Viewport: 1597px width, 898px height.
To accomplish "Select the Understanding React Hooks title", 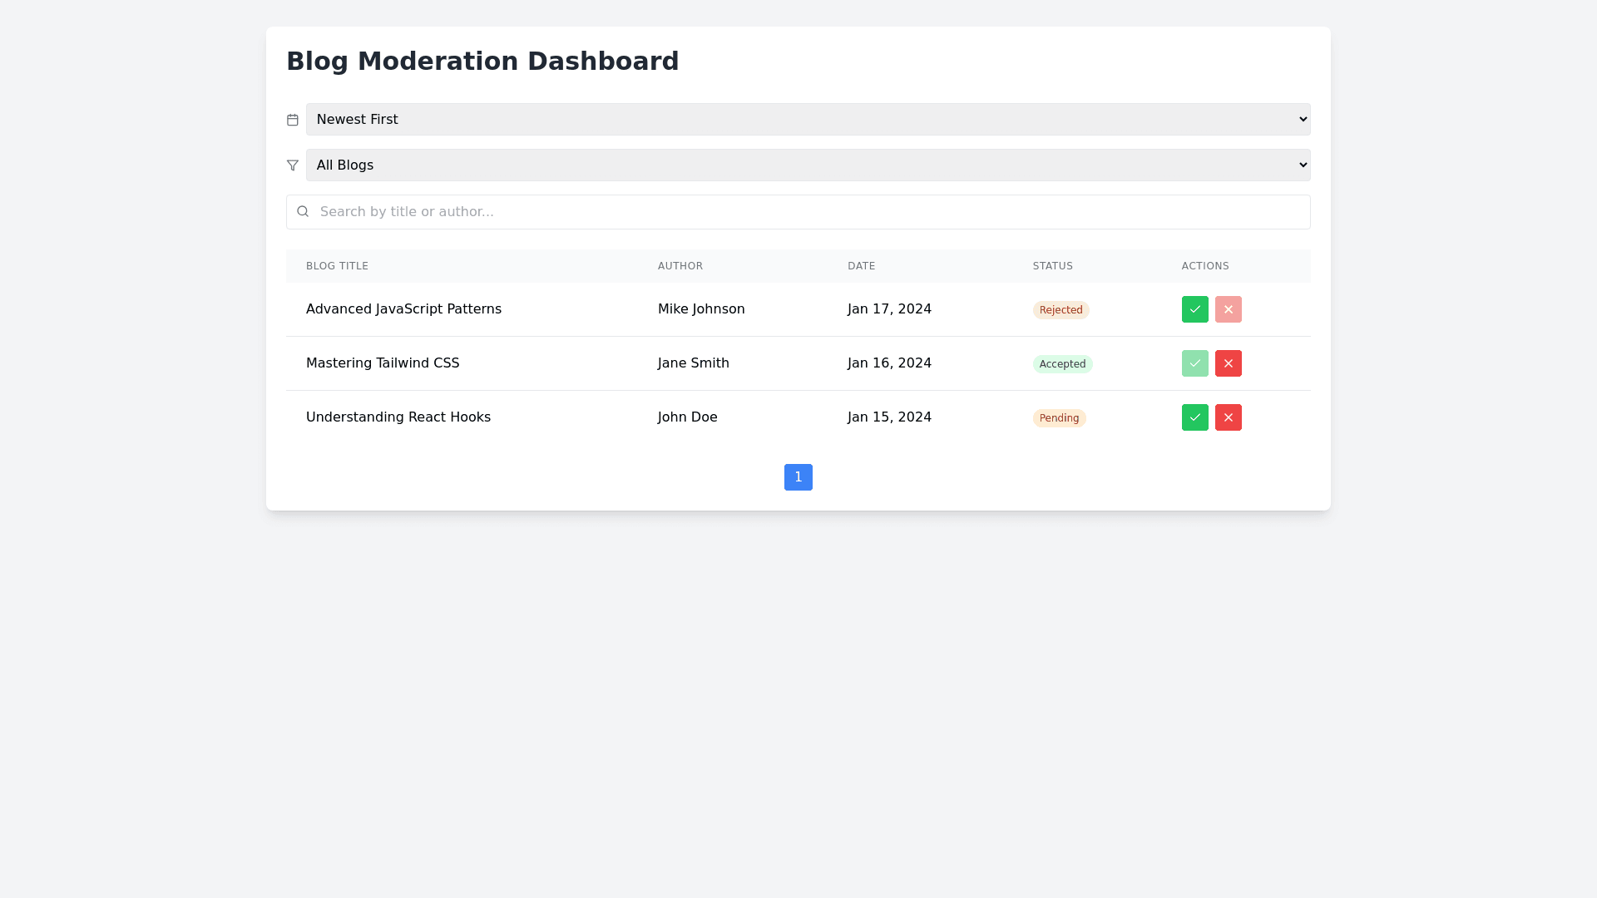I will tap(398, 417).
